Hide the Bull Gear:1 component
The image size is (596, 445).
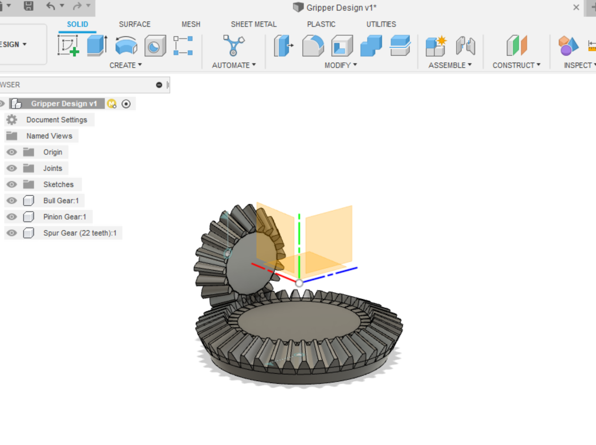(12, 201)
